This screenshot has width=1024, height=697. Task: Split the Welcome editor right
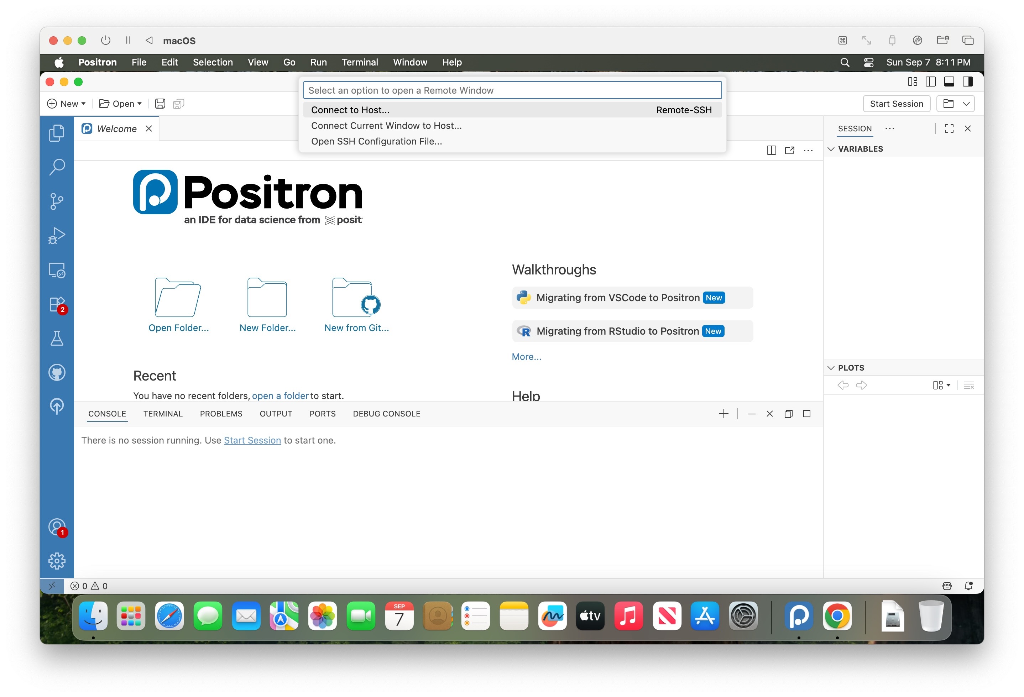pos(771,150)
